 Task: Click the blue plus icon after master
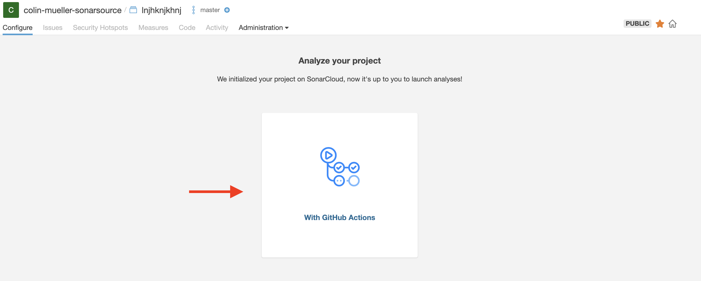click(x=227, y=10)
